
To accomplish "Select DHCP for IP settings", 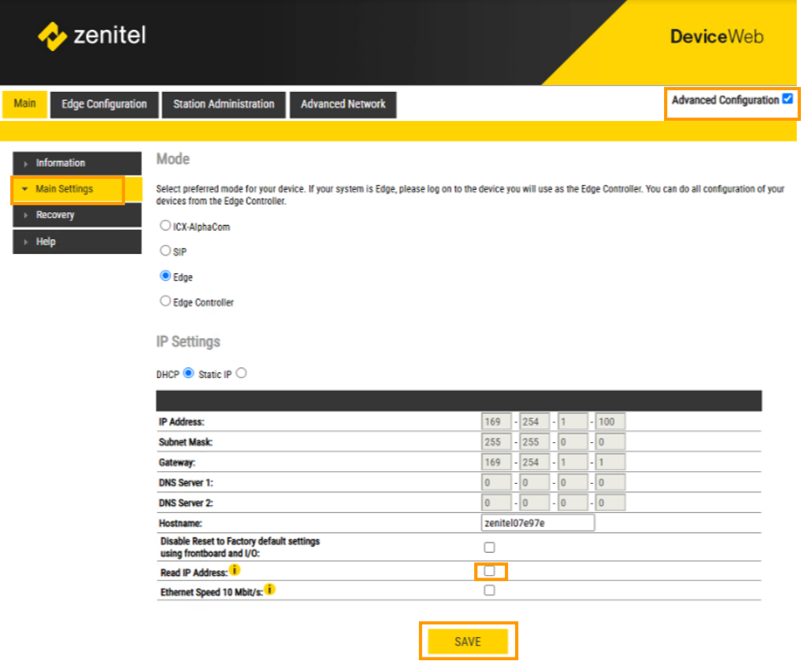I will (188, 373).
